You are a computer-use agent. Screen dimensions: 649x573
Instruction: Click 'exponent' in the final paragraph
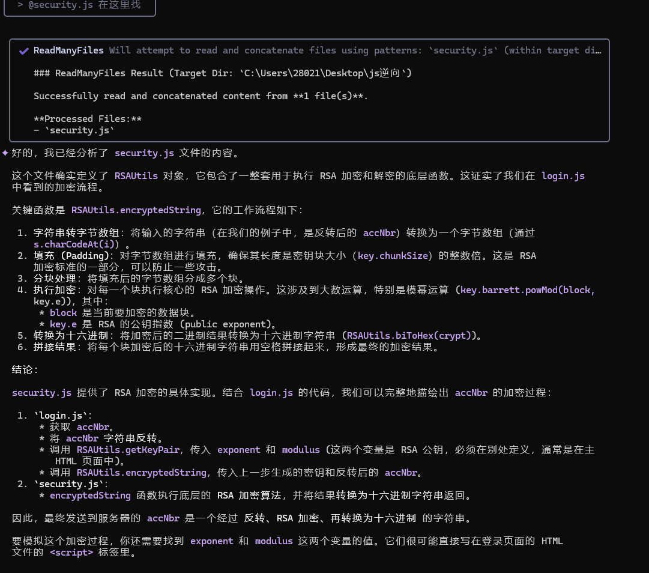point(212,541)
